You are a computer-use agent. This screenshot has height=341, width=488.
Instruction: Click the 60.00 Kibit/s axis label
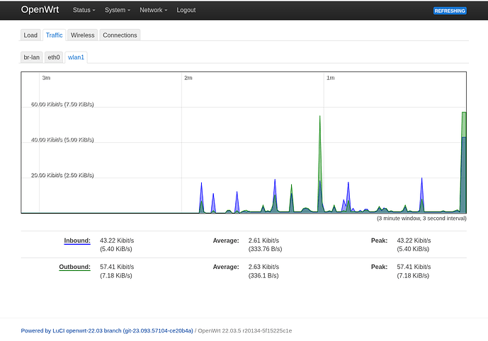(x=62, y=104)
